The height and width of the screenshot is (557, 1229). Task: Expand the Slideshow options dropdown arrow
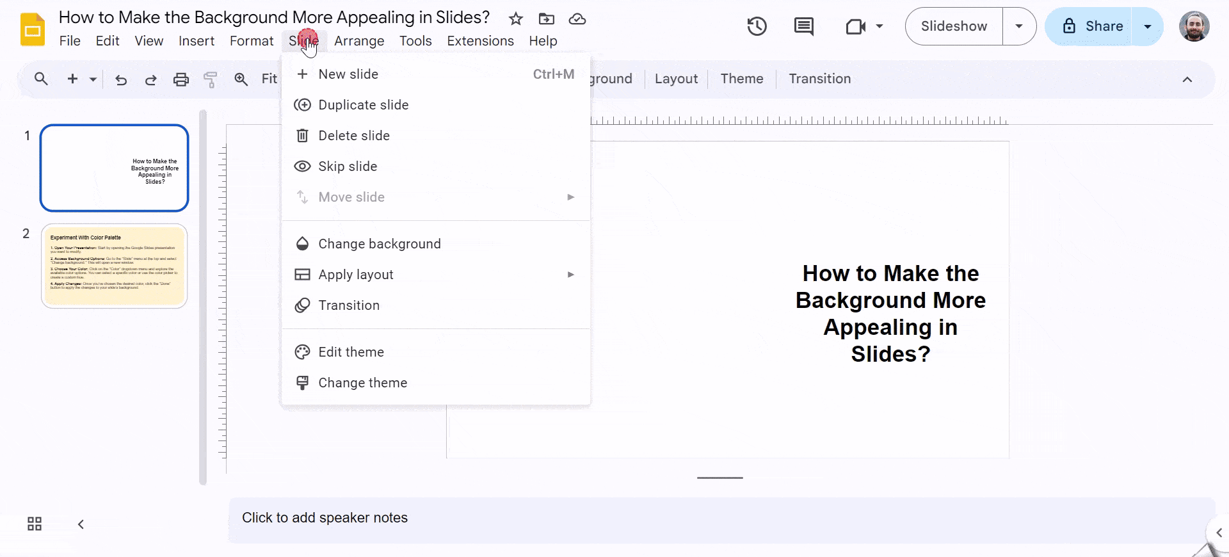1019,26
